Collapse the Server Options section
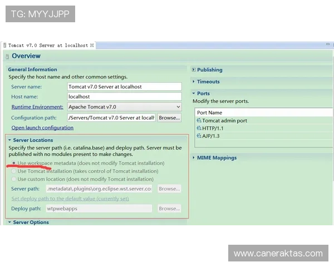The width and height of the screenshot is (334, 267). point(9,222)
